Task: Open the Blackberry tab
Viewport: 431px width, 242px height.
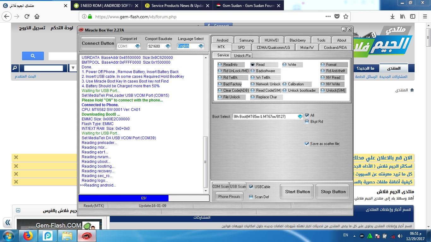Action: pos(298,40)
